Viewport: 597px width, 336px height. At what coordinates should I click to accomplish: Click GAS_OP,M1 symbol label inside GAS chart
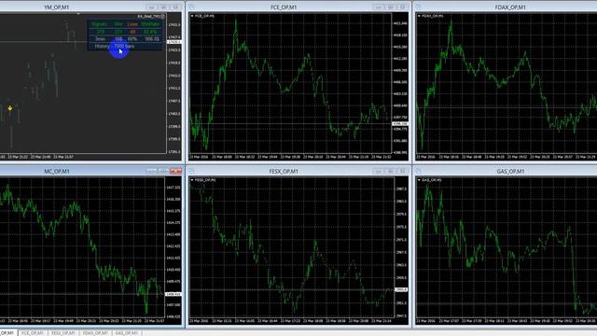431,180
